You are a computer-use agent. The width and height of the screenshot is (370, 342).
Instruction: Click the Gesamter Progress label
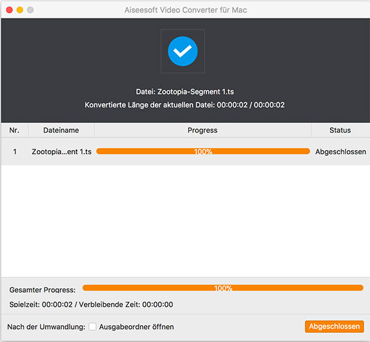tap(43, 290)
